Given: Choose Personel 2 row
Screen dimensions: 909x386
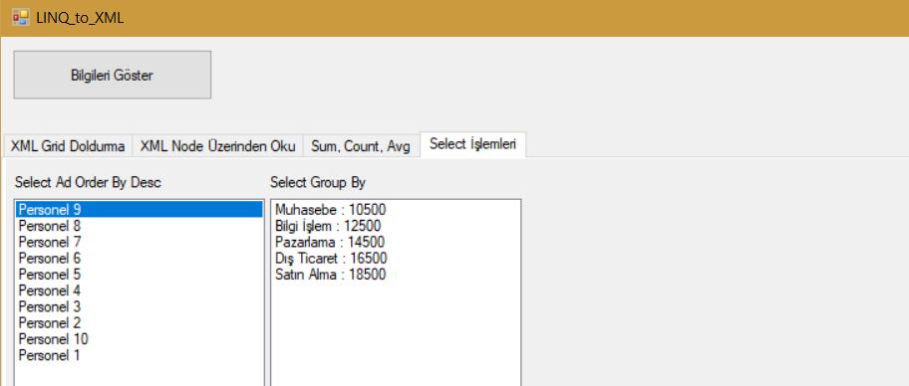Looking at the screenshot, I should (140, 323).
